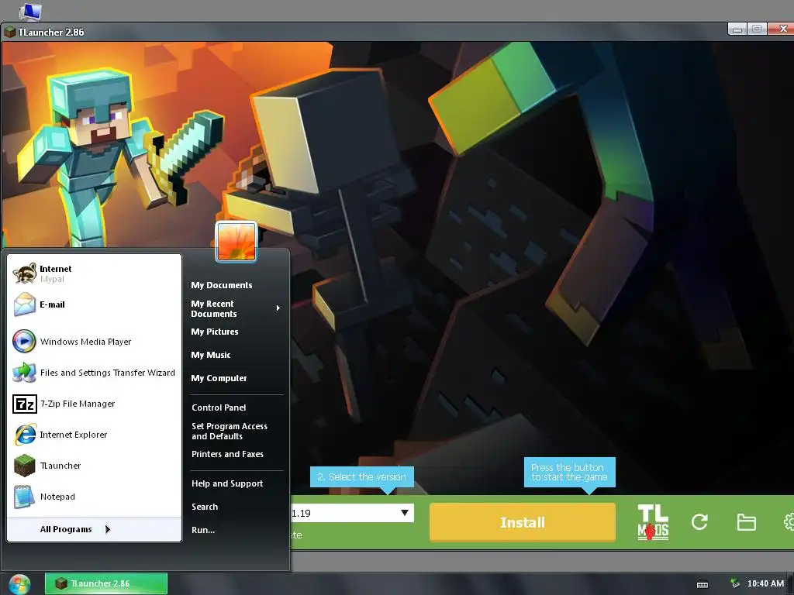794x595 pixels.
Task: Open Help and Support
Action: point(227,483)
